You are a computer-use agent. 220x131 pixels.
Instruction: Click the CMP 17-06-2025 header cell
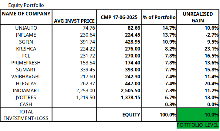119,17
